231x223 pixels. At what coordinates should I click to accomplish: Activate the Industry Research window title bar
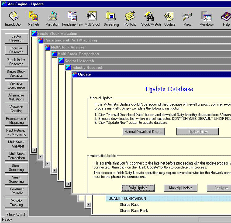148,67
